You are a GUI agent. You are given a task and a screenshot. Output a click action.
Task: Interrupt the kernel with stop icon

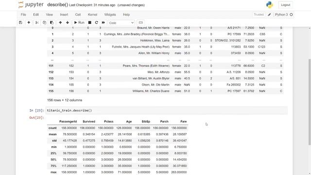point(89,23)
